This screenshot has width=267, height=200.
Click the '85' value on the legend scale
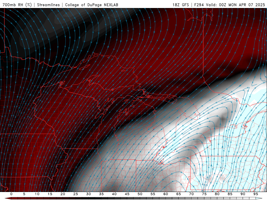tap(230, 194)
